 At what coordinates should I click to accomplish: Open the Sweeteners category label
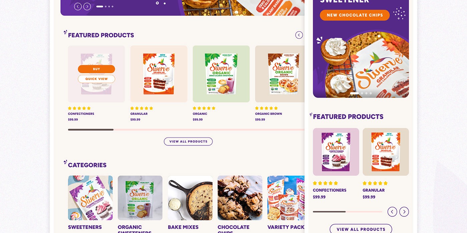(x=85, y=227)
